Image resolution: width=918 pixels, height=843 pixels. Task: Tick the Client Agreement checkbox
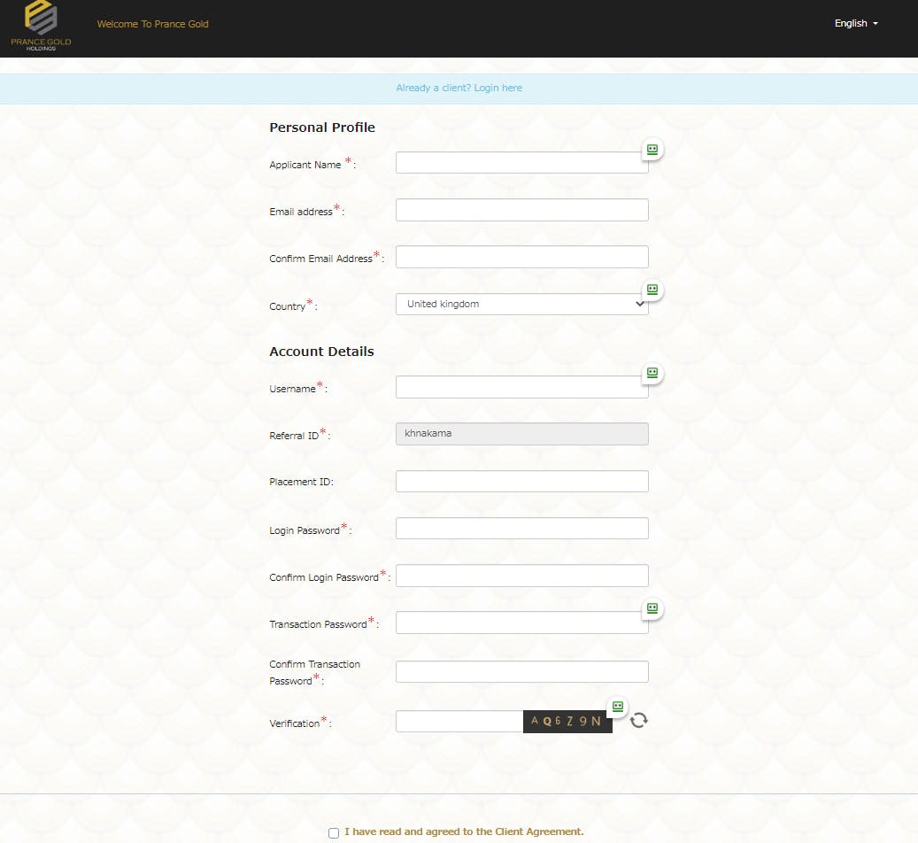(x=334, y=832)
